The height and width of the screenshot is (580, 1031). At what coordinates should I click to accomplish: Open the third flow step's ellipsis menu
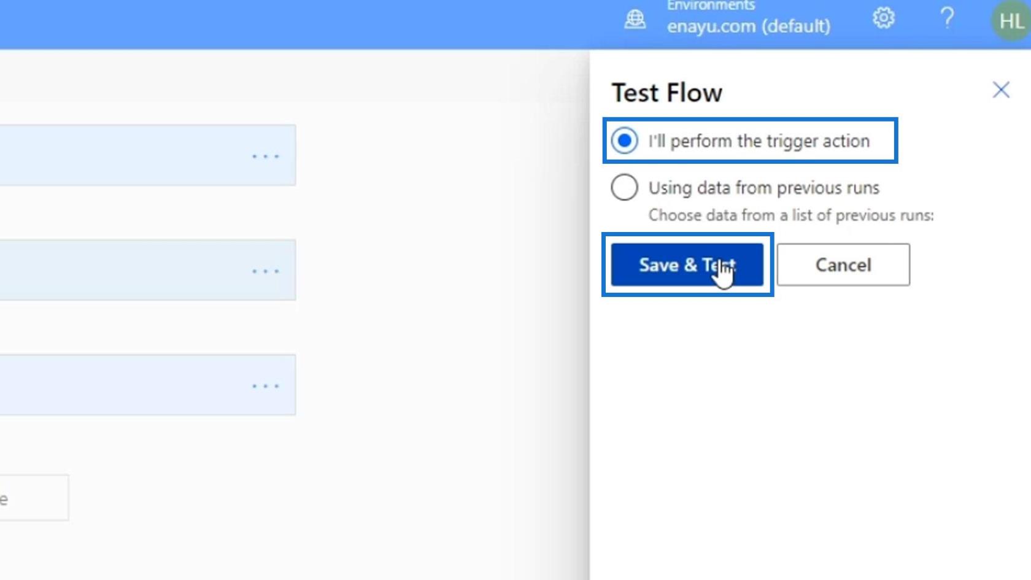tap(266, 386)
